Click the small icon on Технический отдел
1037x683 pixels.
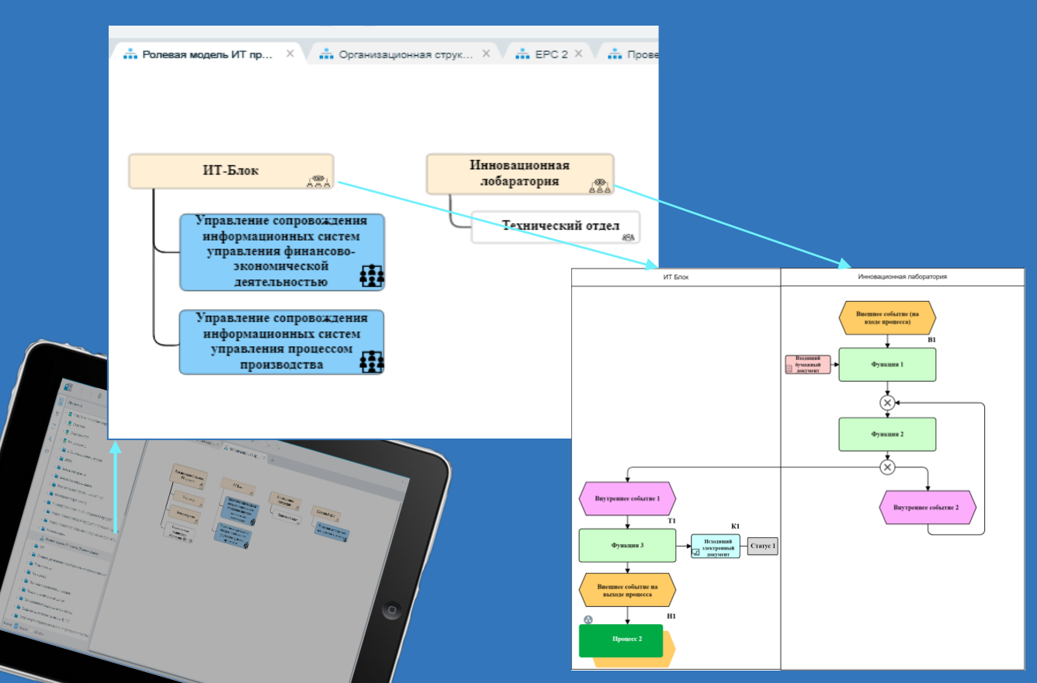629,237
